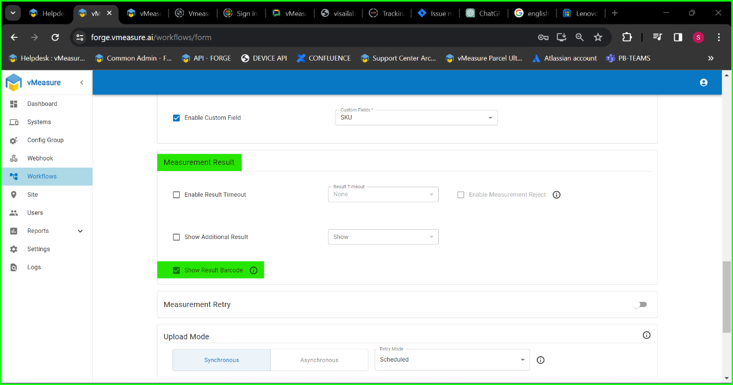Open the Chrome profile avatar S
This screenshot has width=733, height=385.
pyautogui.click(x=698, y=37)
